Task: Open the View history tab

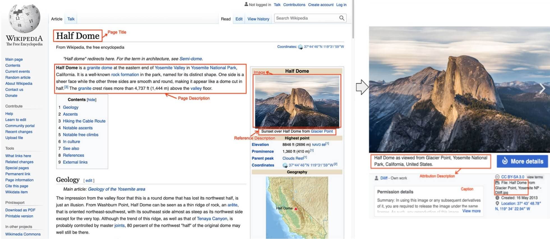Action: pos(258,19)
